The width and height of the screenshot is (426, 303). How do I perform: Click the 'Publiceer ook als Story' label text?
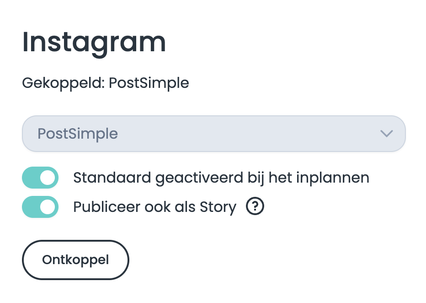tap(154, 207)
